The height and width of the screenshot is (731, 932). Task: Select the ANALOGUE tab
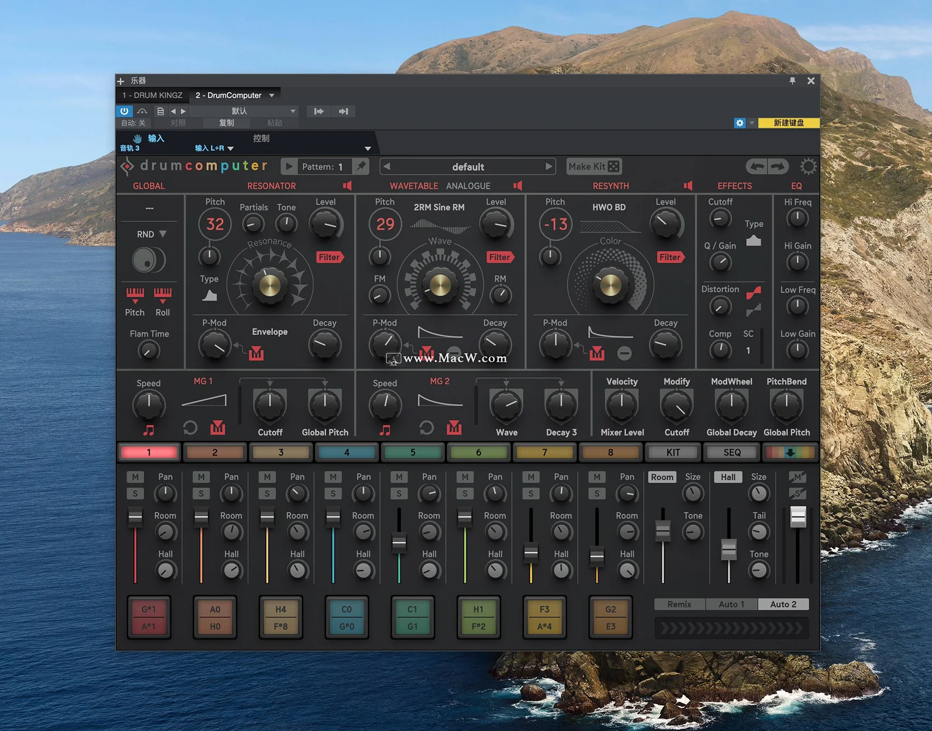tap(468, 186)
